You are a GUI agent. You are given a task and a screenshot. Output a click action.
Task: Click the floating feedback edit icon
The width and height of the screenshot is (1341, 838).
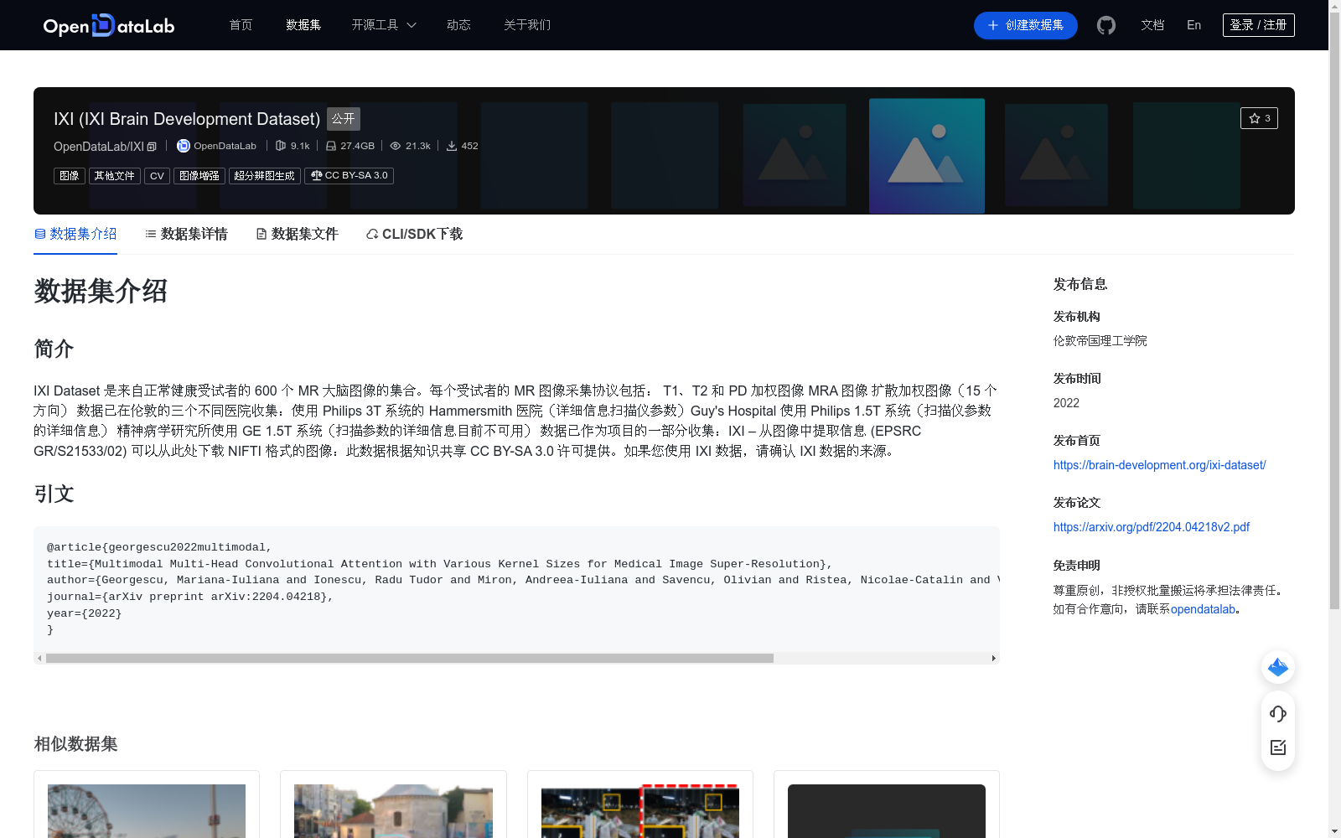[x=1277, y=747]
